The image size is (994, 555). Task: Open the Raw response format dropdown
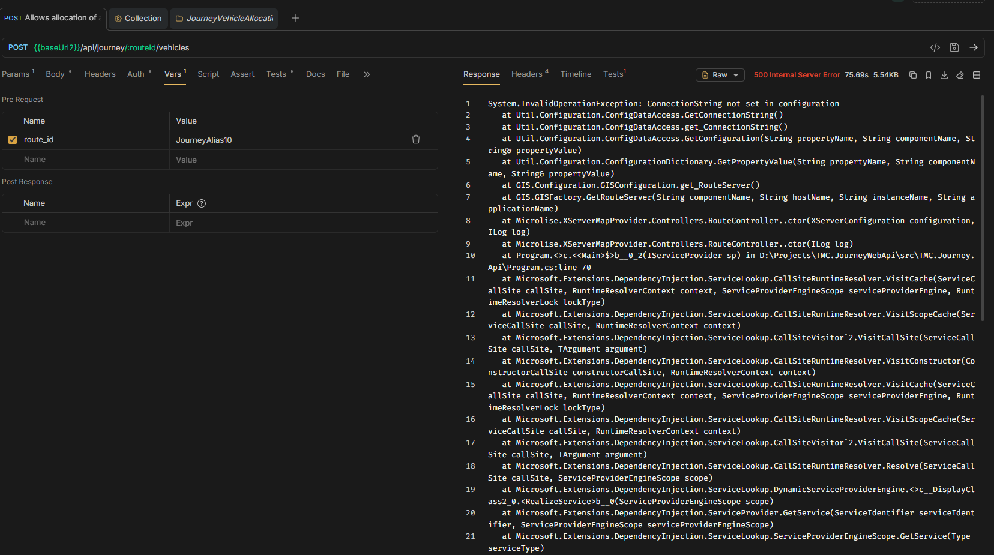pos(720,75)
